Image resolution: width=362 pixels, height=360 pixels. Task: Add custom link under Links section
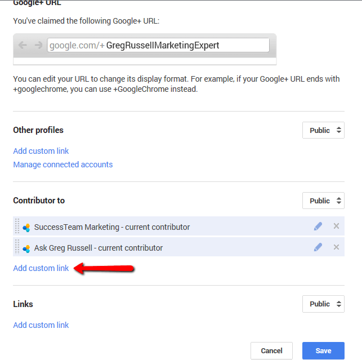(x=41, y=325)
